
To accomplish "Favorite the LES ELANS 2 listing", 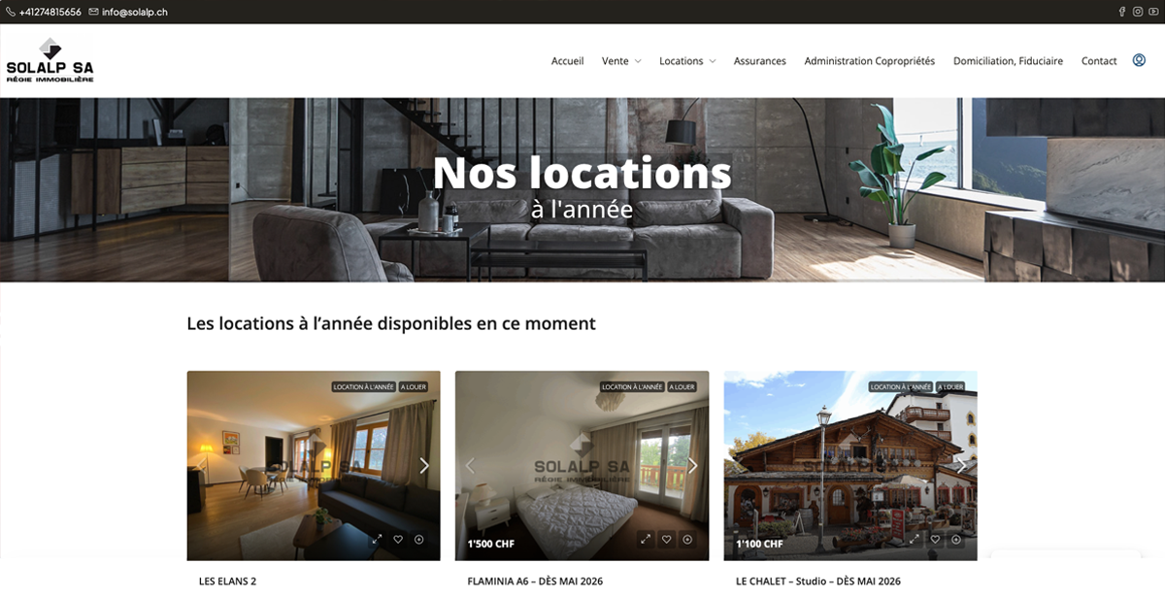I will point(398,540).
